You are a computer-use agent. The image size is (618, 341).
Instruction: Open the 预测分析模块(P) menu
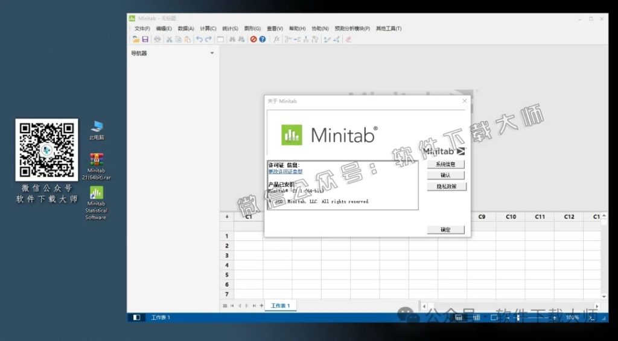coord(352,29)
